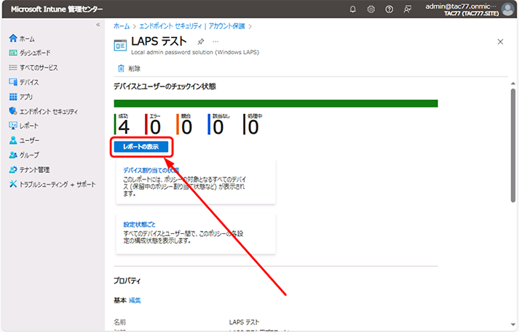This screenshot has width=519, height=332.
Task: Click the scrollbar up arrow
Action: [513, 84]
